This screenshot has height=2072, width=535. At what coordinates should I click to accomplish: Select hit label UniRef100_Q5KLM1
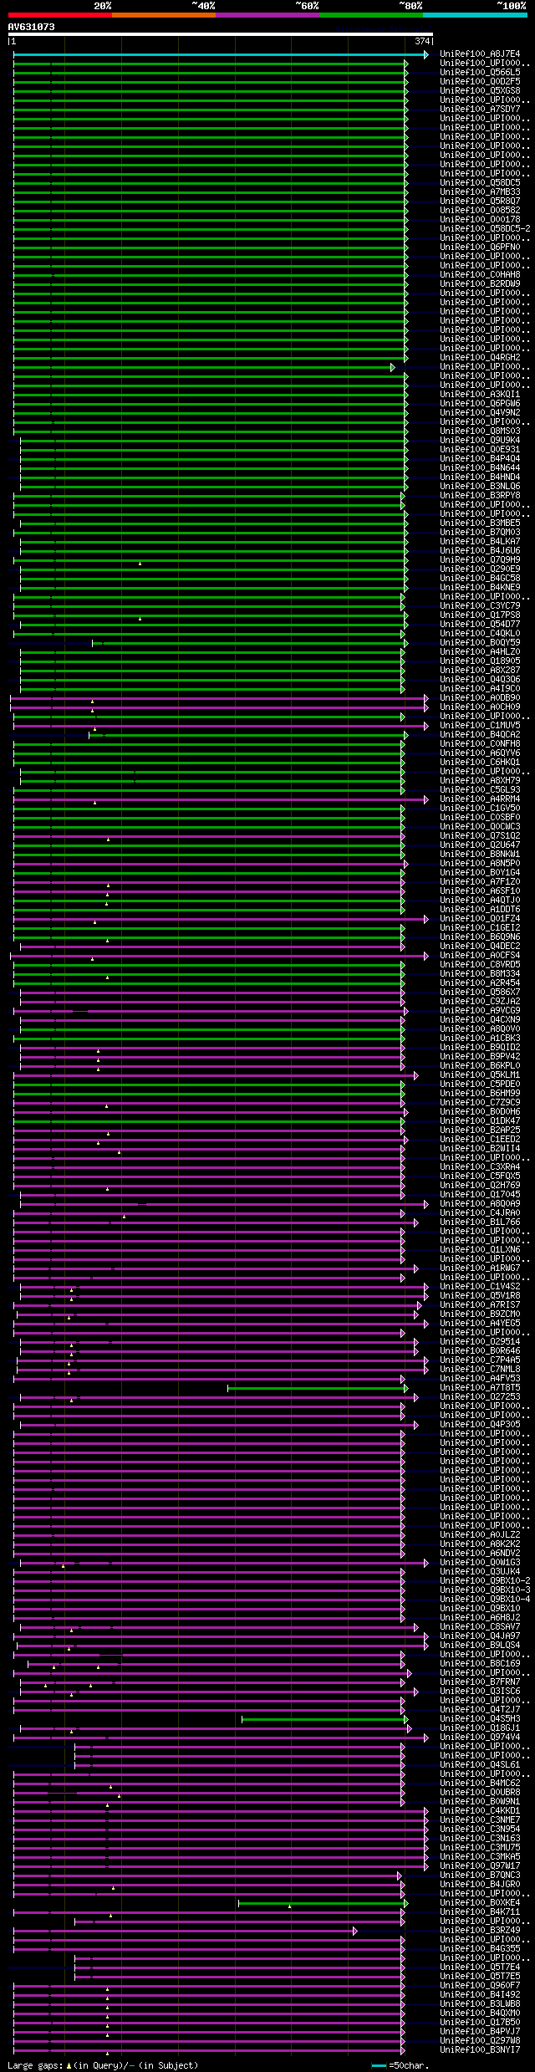click(480, 1075)
